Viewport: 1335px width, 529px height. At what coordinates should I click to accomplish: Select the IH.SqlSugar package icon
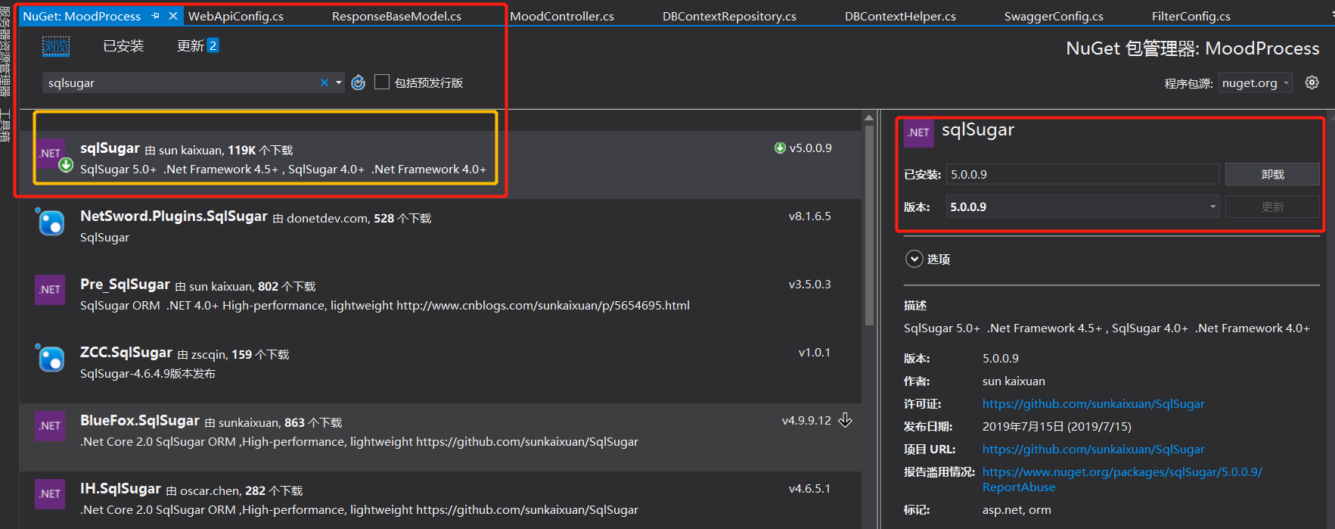click(51, 494)
